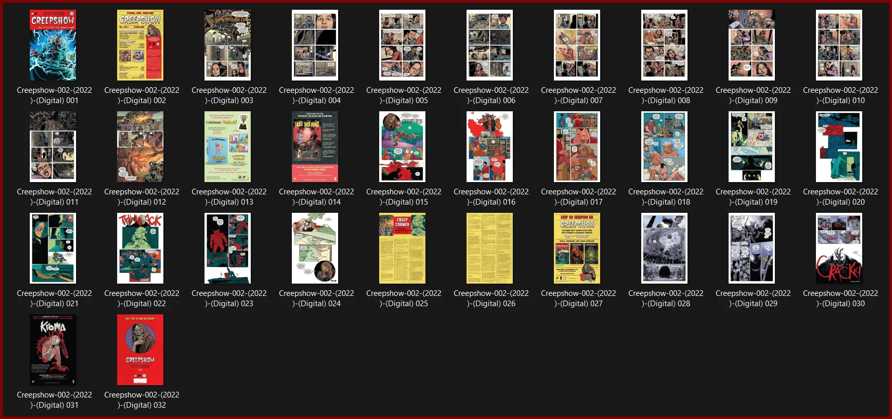Screen dimensions: 892x419
Task: Click file name ending in Digital 020
Action: [x=841, y=197]
